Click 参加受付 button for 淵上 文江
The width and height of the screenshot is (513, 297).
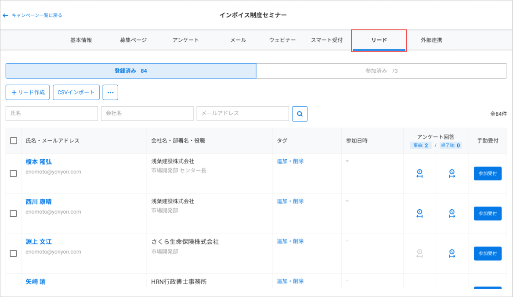(488, 253)
